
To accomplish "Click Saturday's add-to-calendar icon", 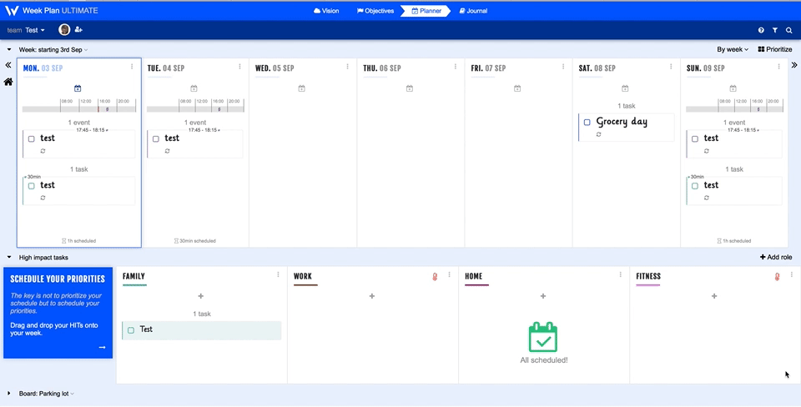I will [x=625, y=88].
